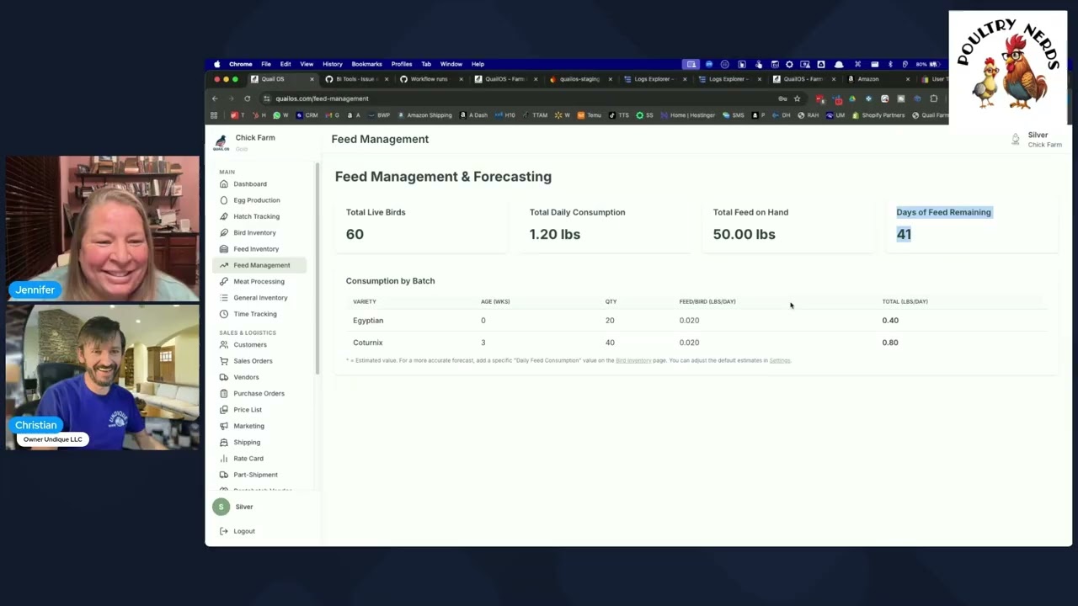Open Part-Shipment truck icon
The image size is (1078, 606).
click(x=224, y=475)
